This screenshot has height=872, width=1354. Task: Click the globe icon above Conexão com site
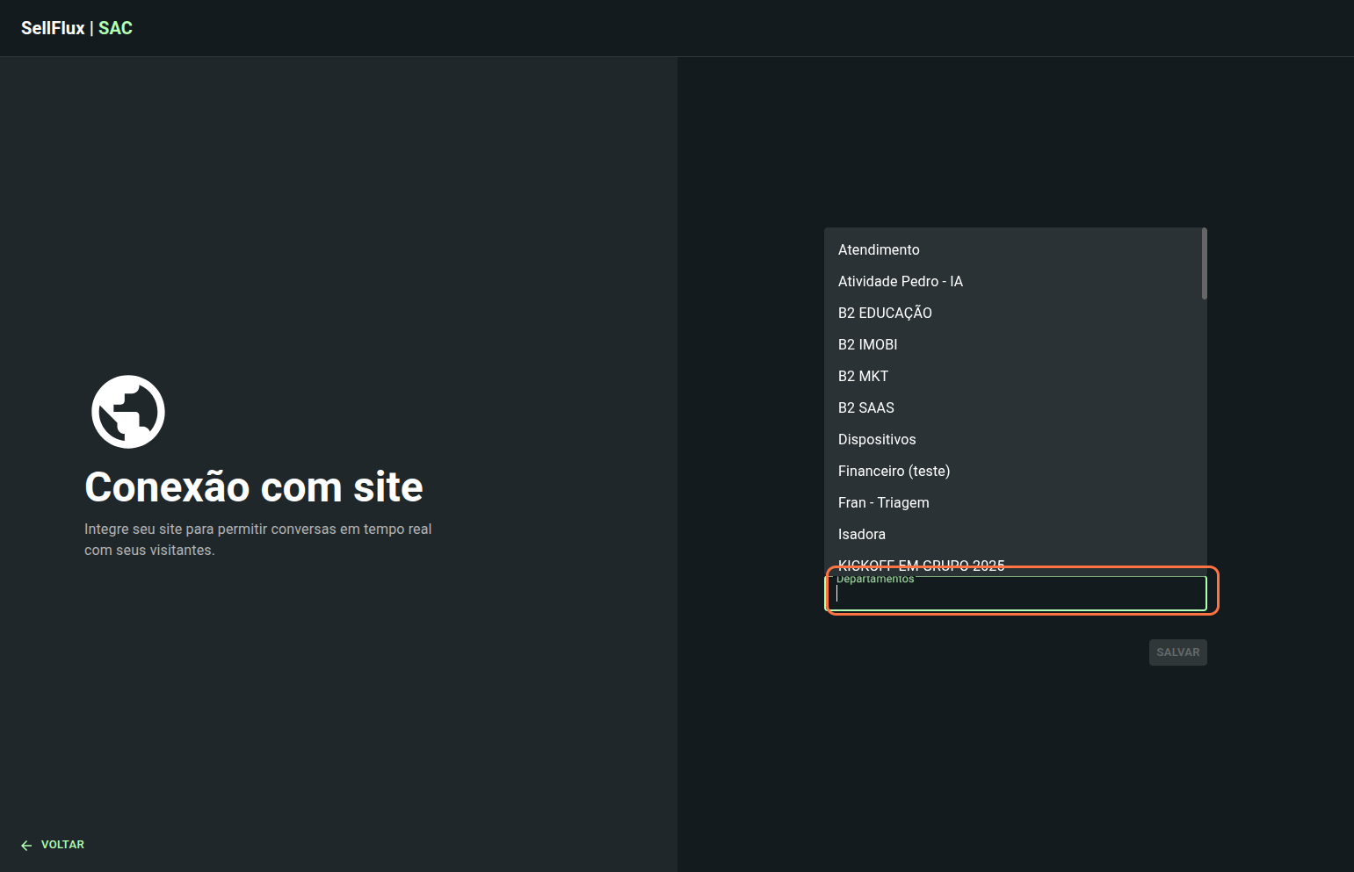(x=128, y=412)
